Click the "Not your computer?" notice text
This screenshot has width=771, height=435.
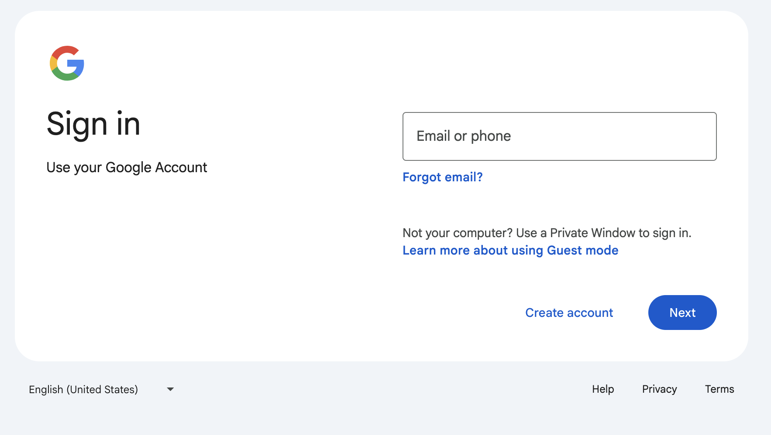[x=457, y=233]
